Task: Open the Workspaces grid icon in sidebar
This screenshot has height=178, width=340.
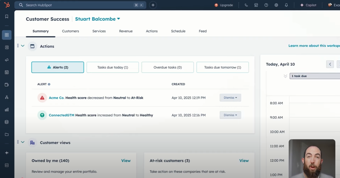Action: click(x=7, y=35)
